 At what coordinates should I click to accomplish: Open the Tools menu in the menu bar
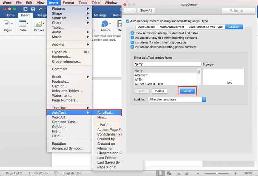(83, 3)
